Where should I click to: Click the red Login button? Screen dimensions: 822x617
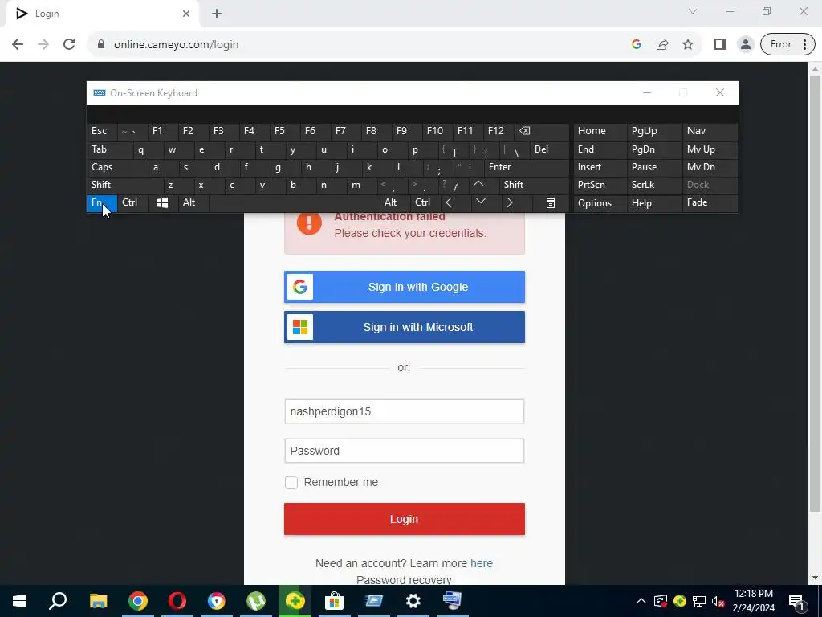click(405, 519)
